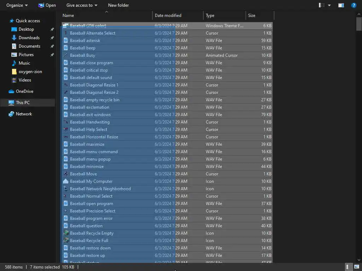
Task: Select file Baseball close program
Action: (x=167, y=63)
